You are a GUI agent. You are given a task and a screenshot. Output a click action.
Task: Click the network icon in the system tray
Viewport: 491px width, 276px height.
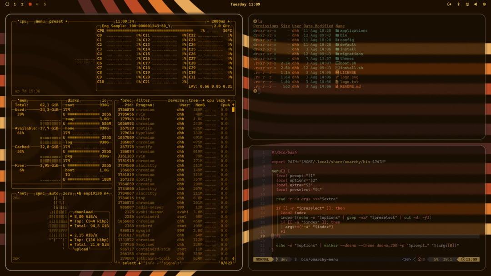(467, 4)
